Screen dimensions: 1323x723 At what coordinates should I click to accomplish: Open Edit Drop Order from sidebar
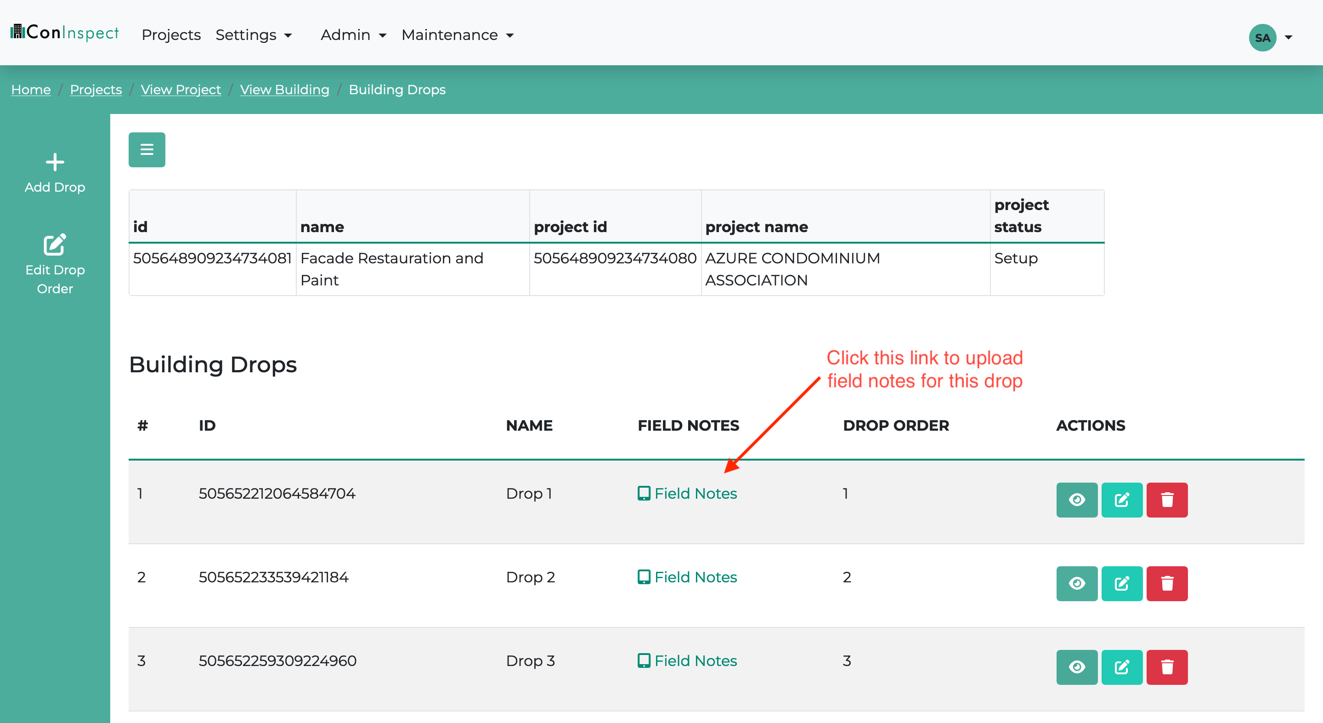(x=55, y=264)
